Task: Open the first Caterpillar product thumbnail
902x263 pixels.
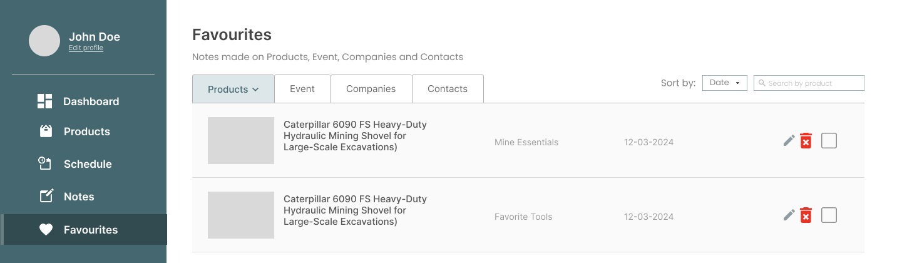Action: click(x=241, y=141)
